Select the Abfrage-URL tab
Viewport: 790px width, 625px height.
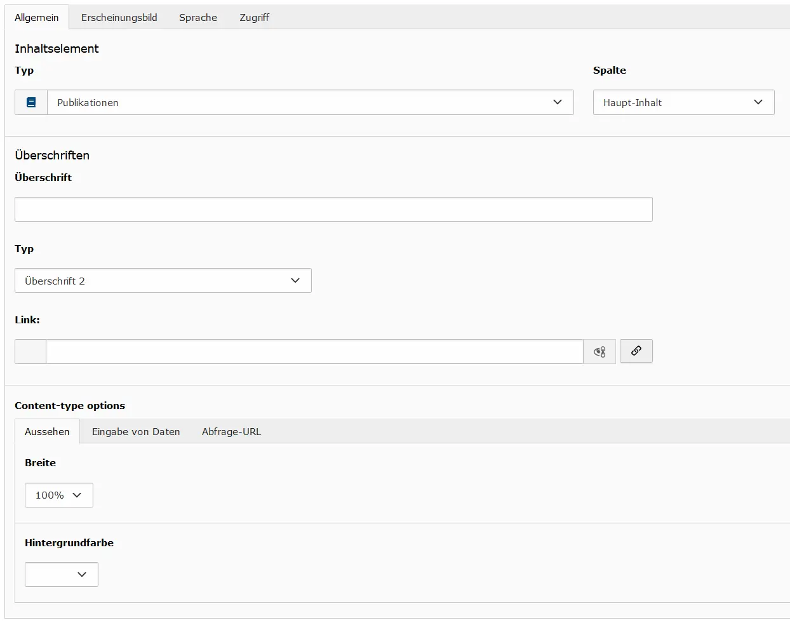[x=231, y=431]
